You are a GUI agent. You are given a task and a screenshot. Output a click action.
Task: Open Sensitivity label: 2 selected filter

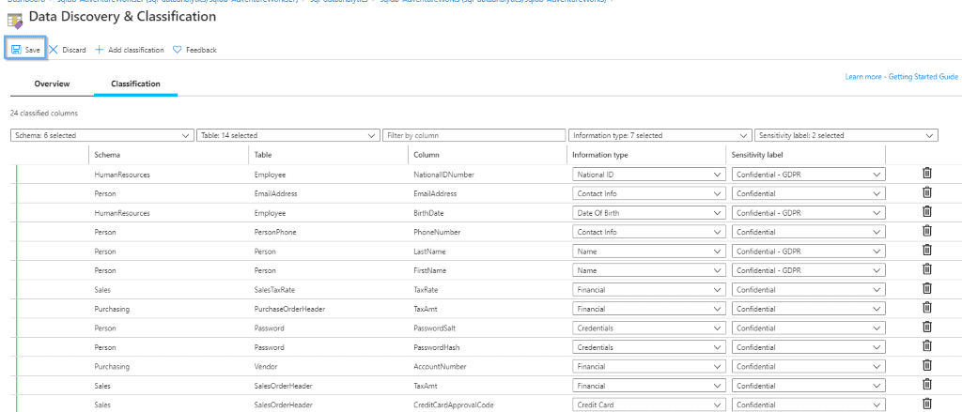click(x=846, y=135)
